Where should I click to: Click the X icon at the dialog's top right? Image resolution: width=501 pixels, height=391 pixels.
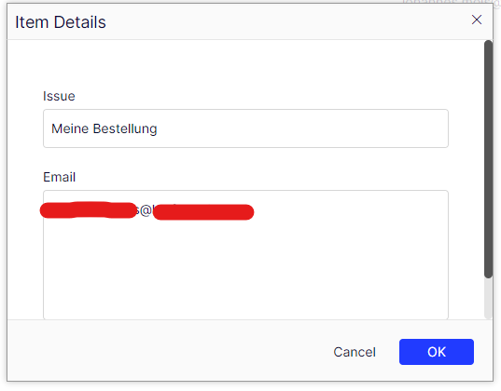pos(477,20)
